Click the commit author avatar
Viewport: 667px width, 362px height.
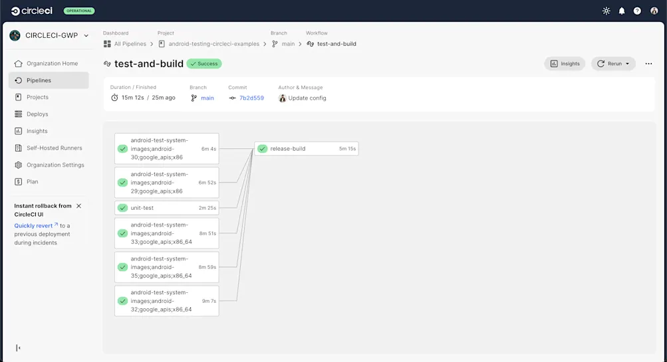(x=282, y=98)
